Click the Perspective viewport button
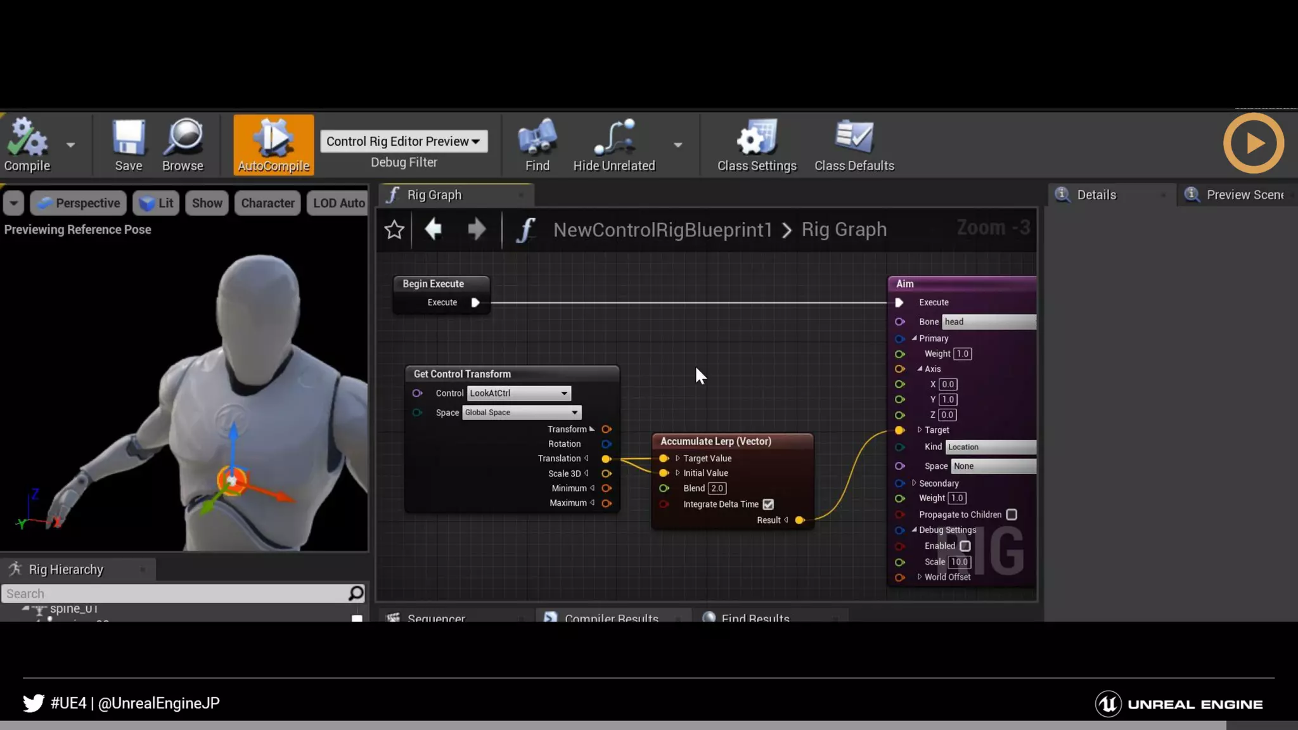This screenshot has height=730, width=1298. click(x=79, y=203)
